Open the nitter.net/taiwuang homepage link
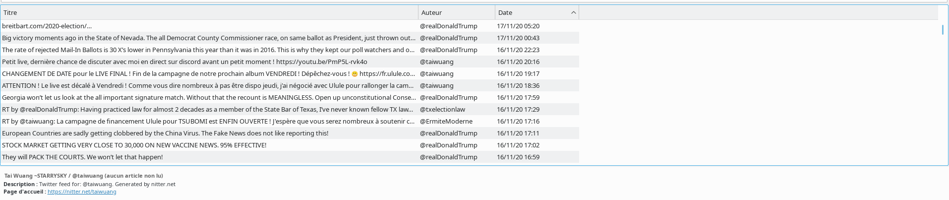Image resolution: width=949 pixels, height=200 pixels. (82, 192)
